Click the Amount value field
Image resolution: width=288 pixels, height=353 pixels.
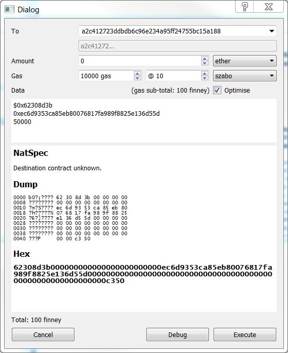point(140,61)
